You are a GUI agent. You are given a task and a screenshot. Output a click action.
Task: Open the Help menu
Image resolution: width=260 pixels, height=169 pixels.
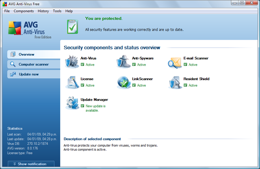[x=69, y=11]
